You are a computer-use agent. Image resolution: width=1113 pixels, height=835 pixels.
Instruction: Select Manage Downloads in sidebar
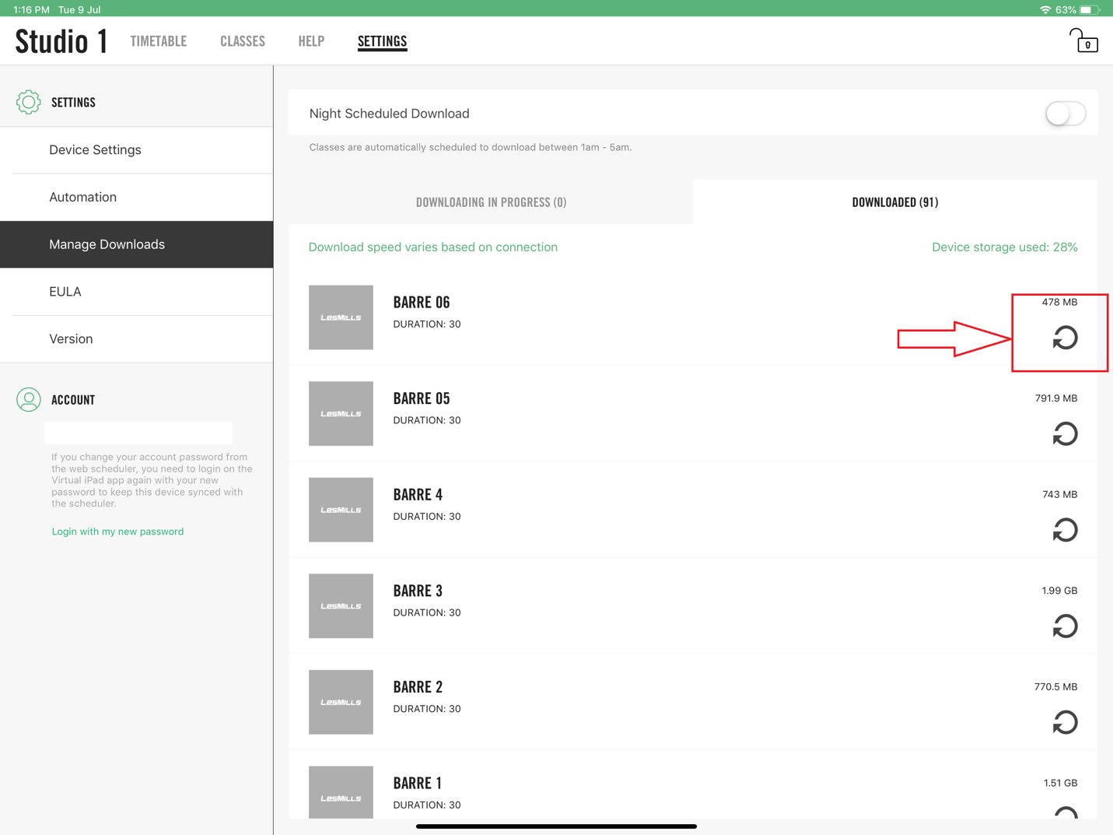(x=137, y=244)
